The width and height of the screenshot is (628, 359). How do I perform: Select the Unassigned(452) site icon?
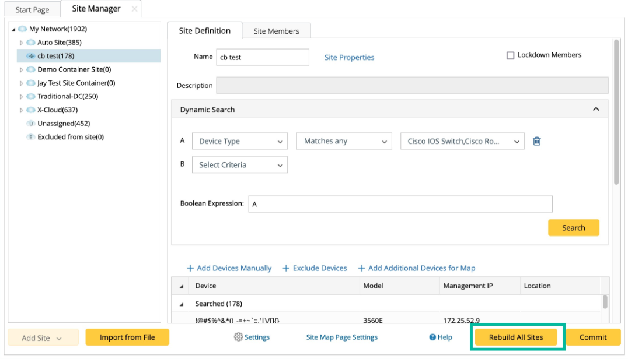click(31, 124)
